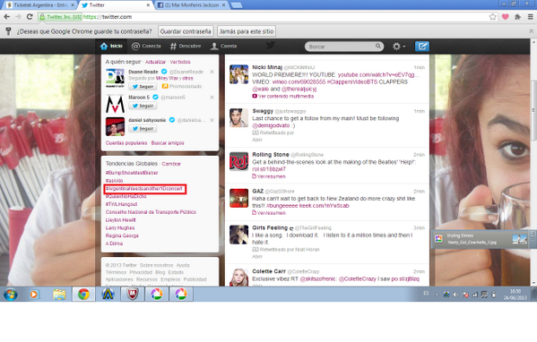
Task: Click the pink heart extension icon
Action: (x=505, y=17)
